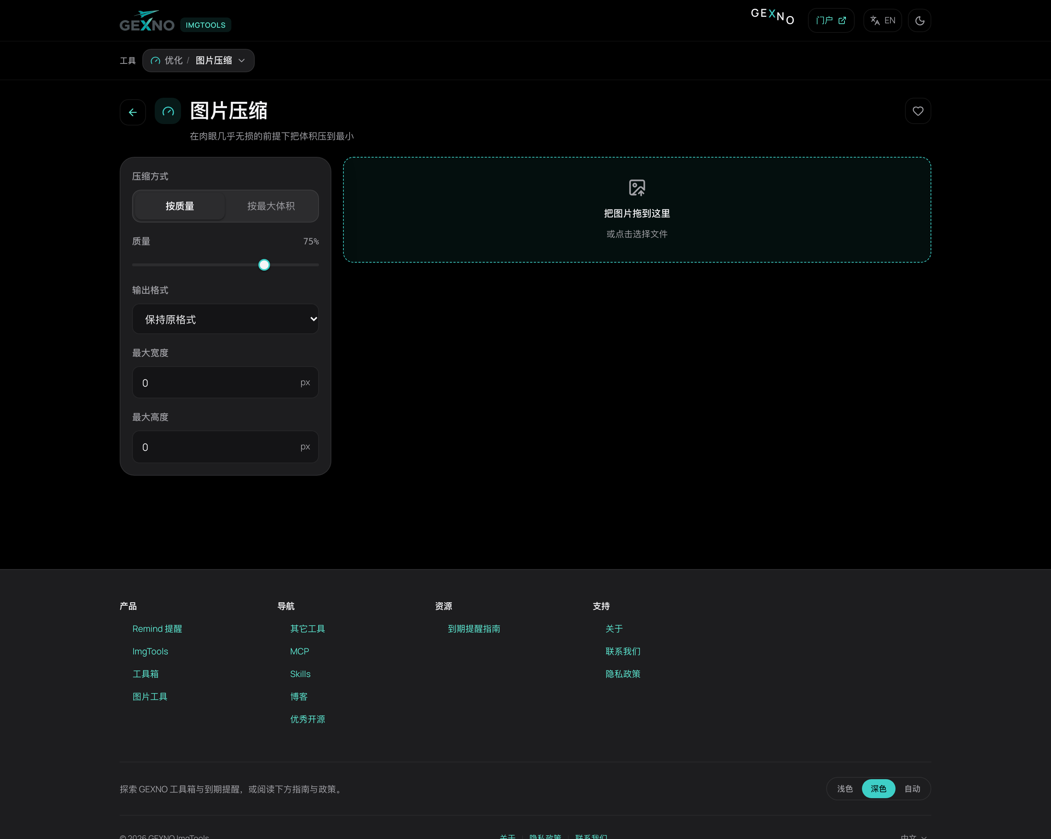Switch language with EN button
Screen dimensions: 1051x839
coord(882,20)
